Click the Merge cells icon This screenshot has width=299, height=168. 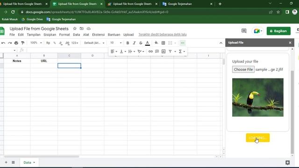point(170,43)
